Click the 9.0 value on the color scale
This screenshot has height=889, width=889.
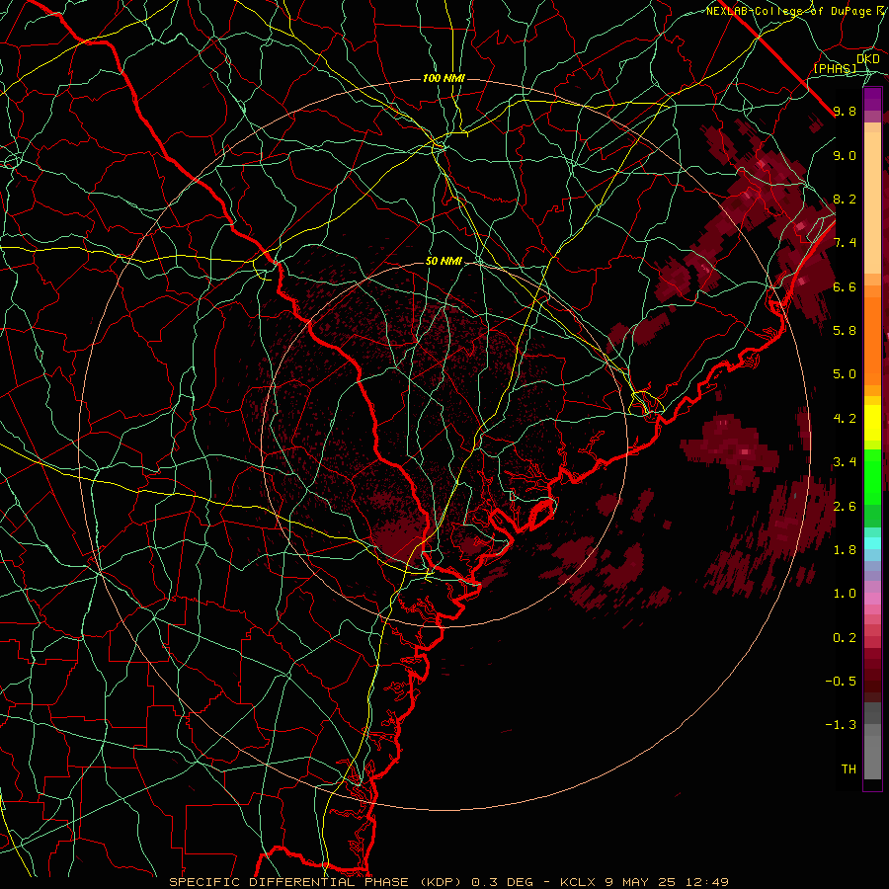(845, 155)
